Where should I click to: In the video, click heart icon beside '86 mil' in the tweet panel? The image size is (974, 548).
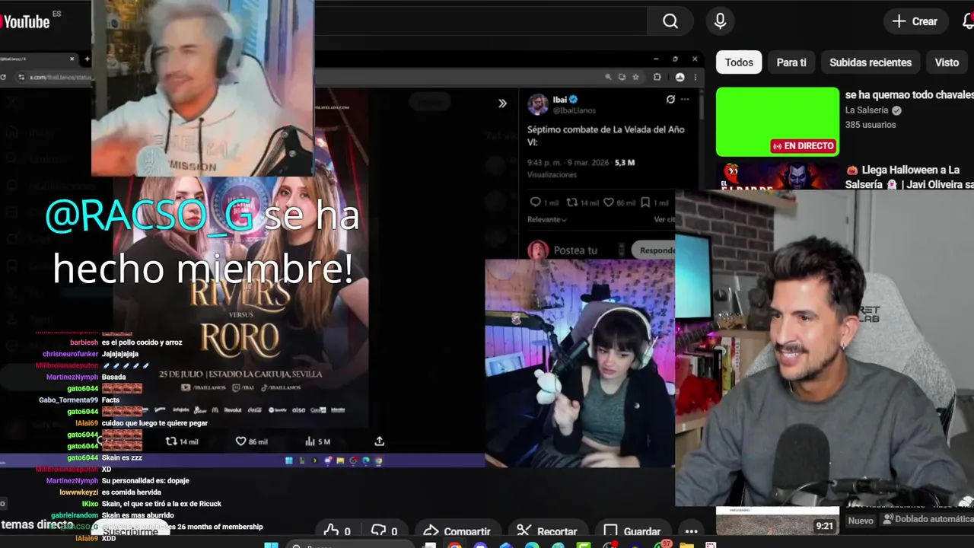pos(608,202)
